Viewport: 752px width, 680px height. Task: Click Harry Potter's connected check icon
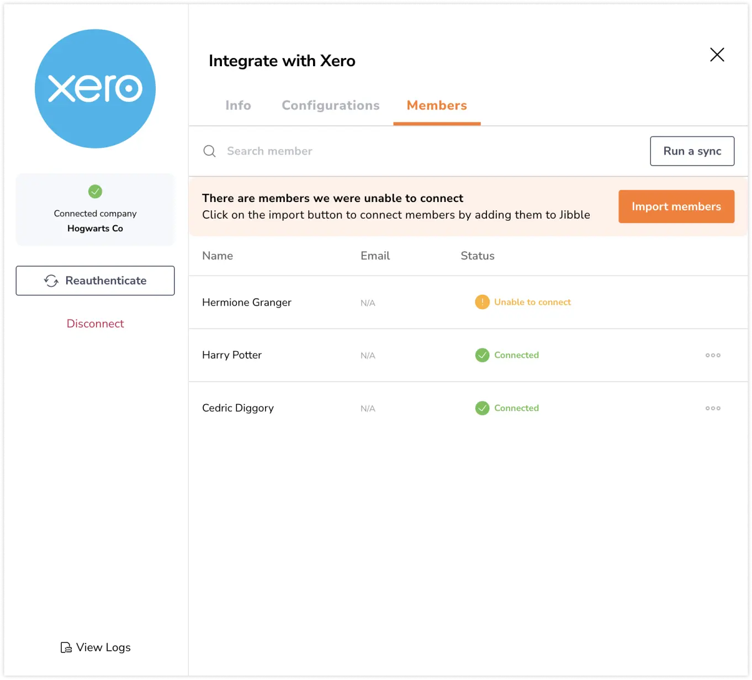482,355
